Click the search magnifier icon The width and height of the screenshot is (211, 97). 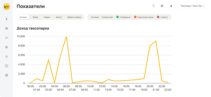[x=153, y=6]
